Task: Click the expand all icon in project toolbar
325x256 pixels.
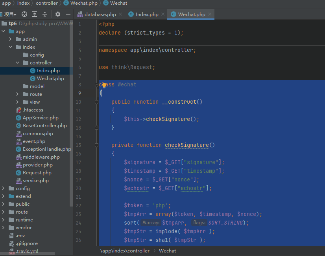Action: [35, 14]
